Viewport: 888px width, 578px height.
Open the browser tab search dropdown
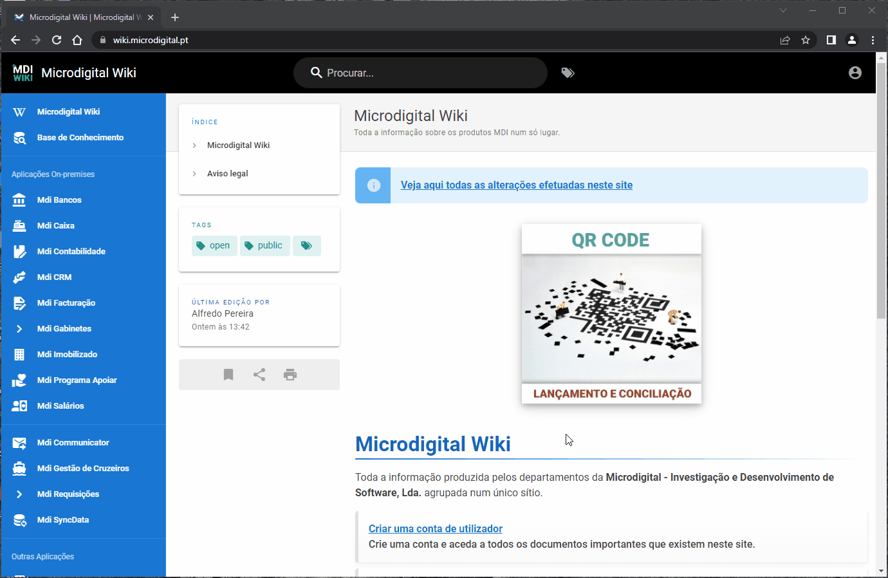[x=783, y=10]
